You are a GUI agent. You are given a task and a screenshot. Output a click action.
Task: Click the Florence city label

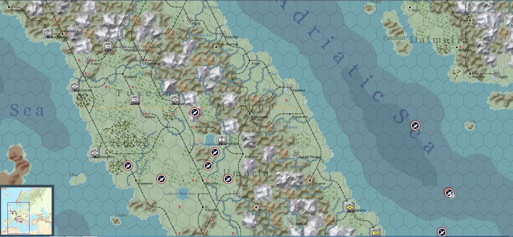point(152,63)
